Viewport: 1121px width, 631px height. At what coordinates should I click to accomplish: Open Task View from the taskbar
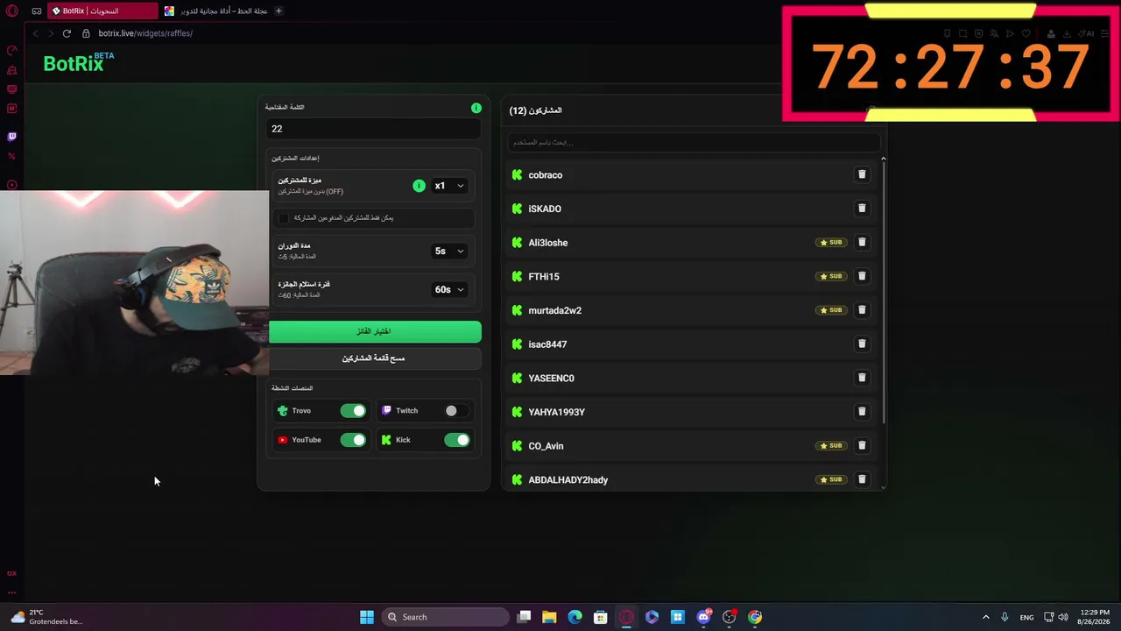(x=524, y=617)
